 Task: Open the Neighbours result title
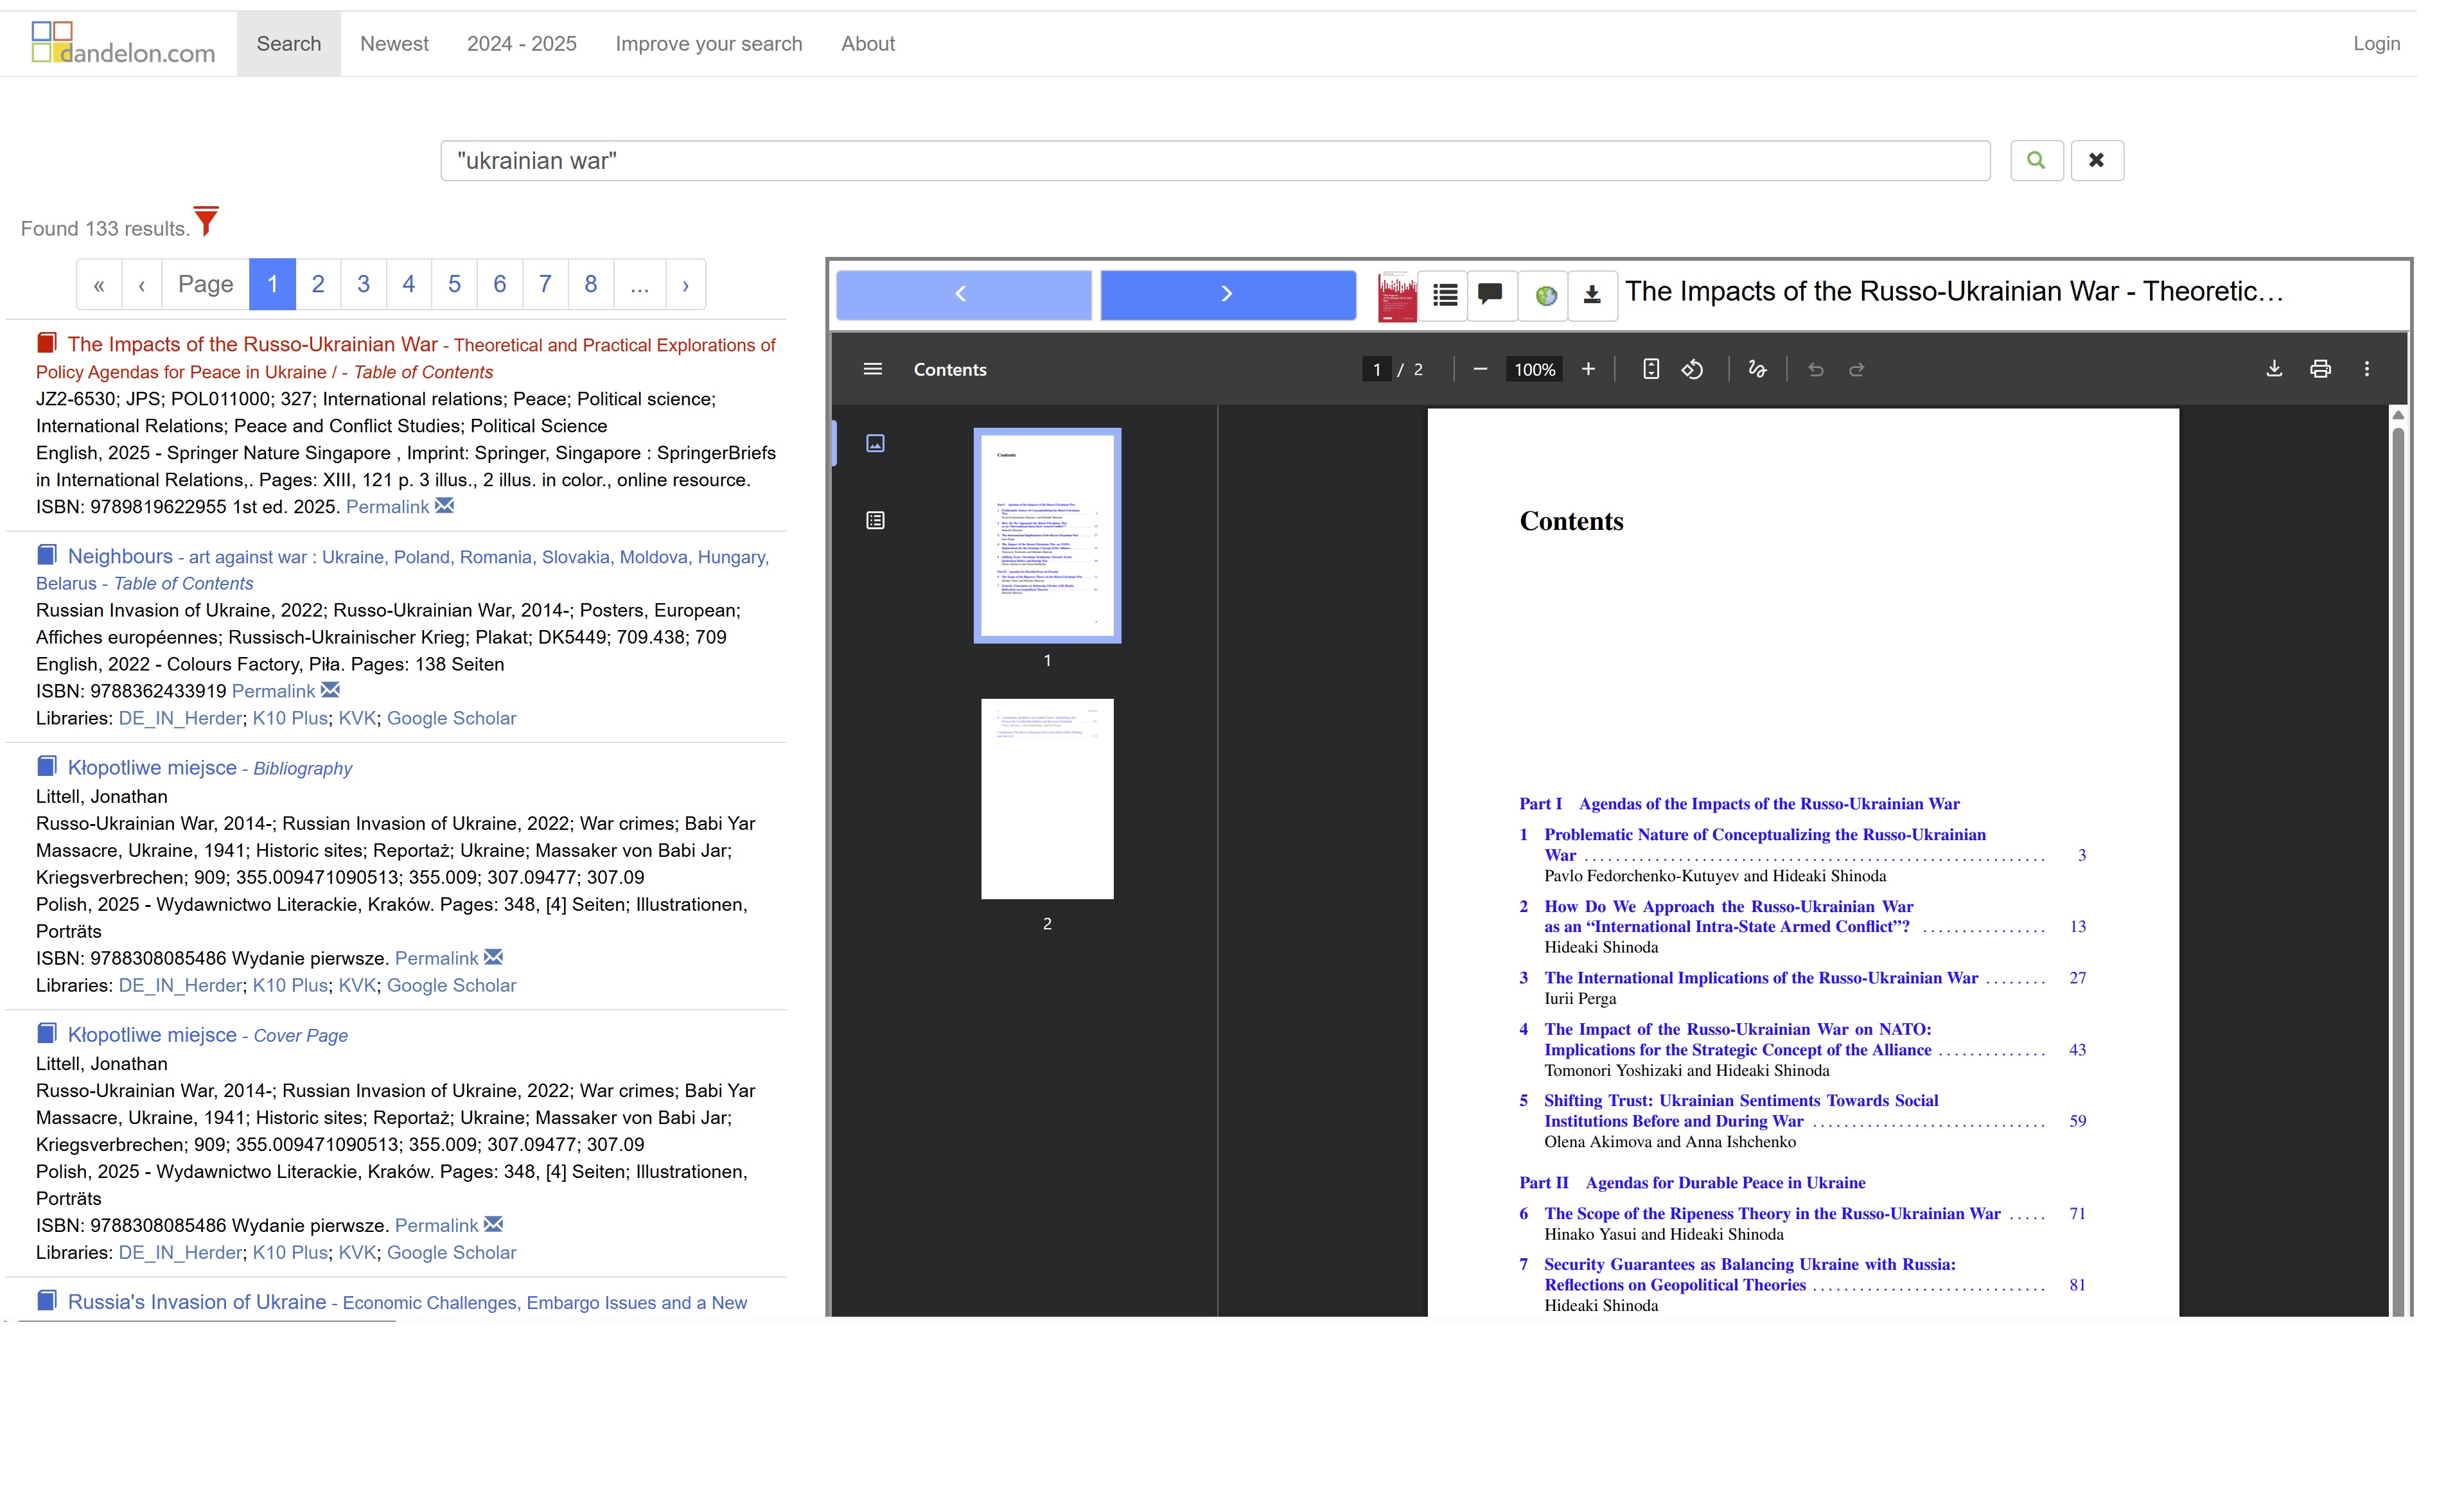tap(120, 556)
